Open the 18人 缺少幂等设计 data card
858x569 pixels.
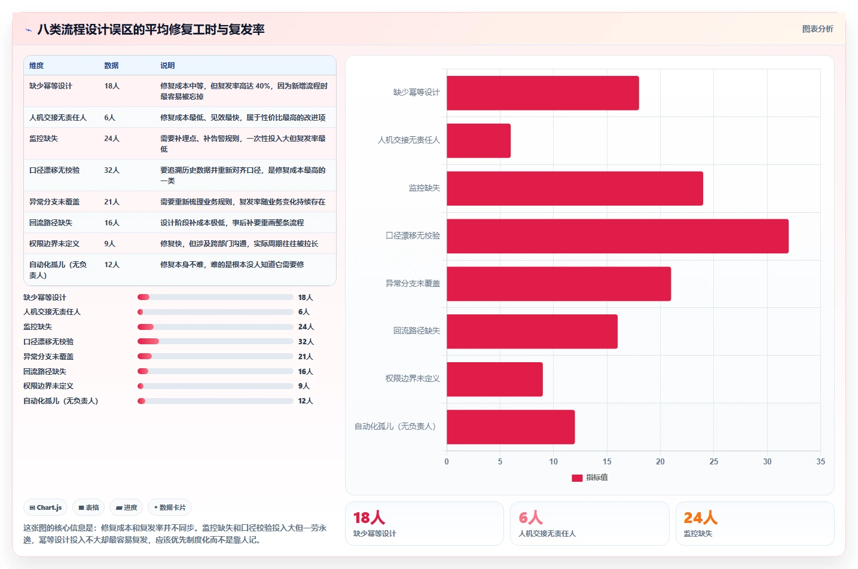point(425,524)
